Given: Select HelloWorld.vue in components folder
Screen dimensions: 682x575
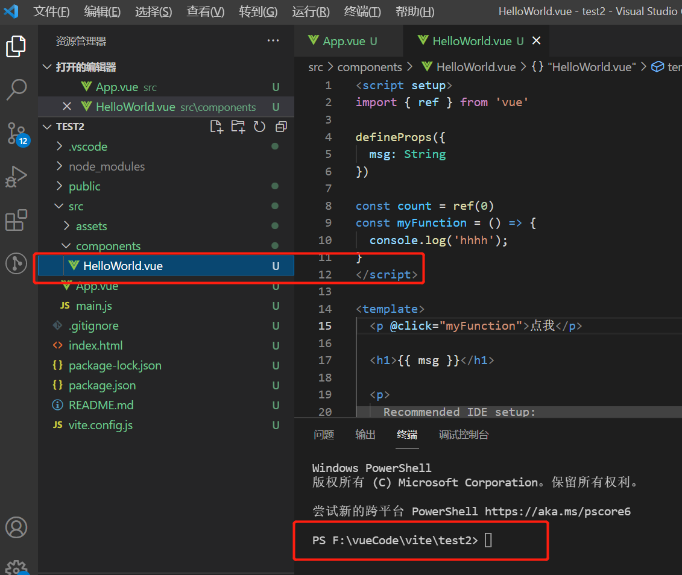Looking at the screenshot, I should pyautogui.click(x=166, y=266).
